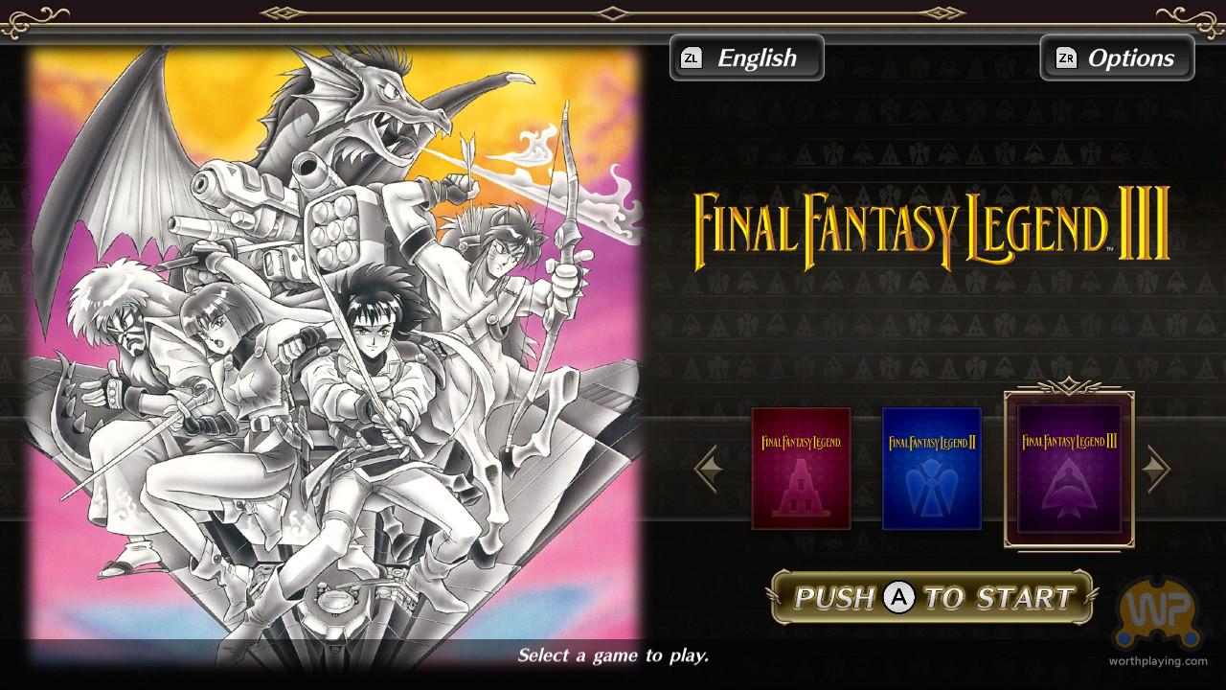The height and width of the screenshot is (690, 1226).
Task: Click the left carousel arrow
Action: (x=706, y=469)
